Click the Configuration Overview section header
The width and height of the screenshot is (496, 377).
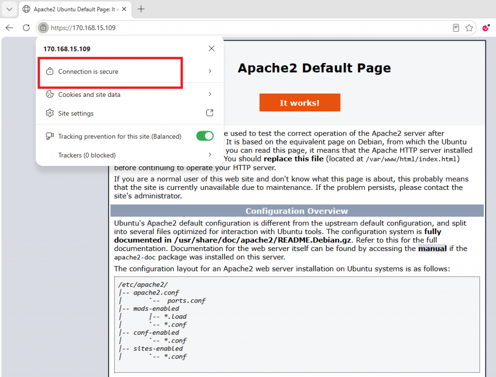pyautogui.click(x=297, y=211)
